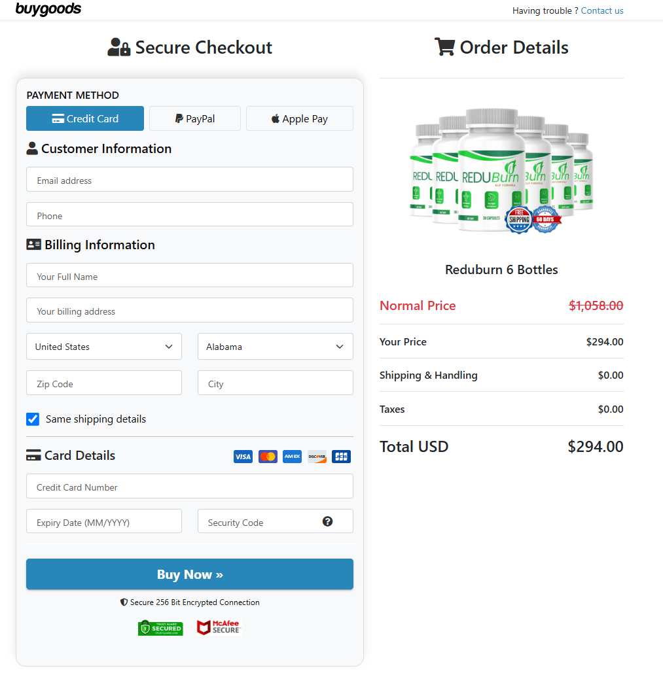This screenshot has width=663, height=677.
Task: Open the Contact us link
Action: pyautogui.click(x=601, y=10)
